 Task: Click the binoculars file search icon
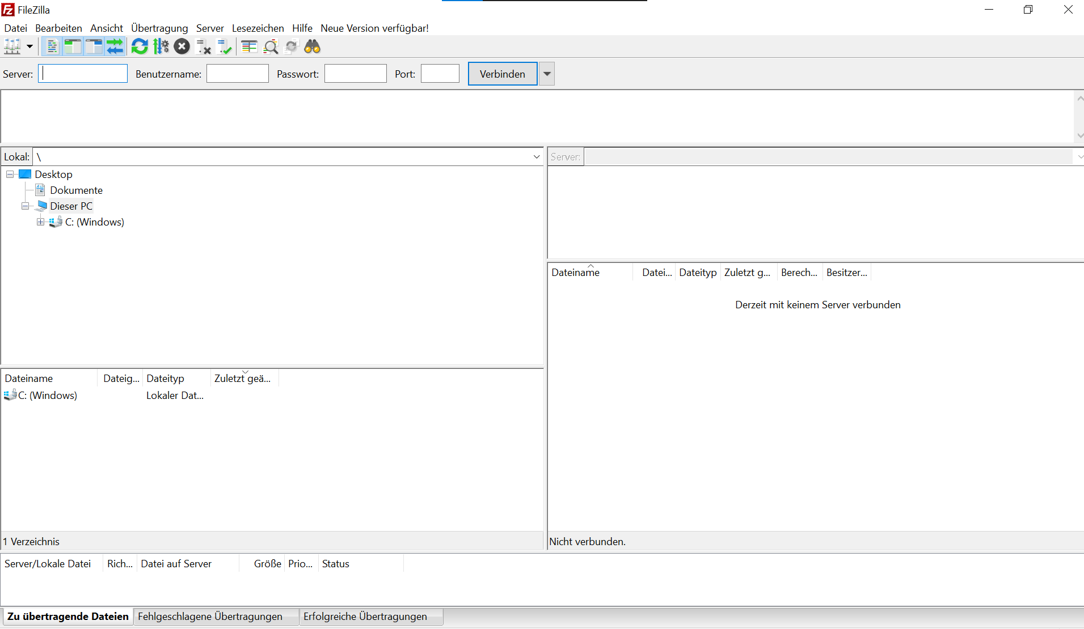coord(313,46)
